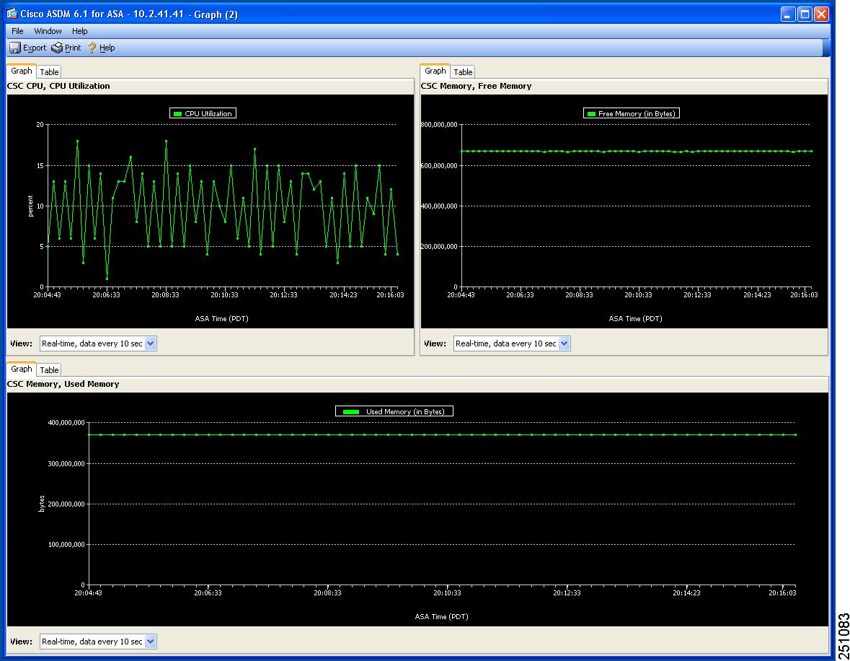Click the Free Memory legend green swatch
This screenshot has height=661, width=850.
coord(591,114)
